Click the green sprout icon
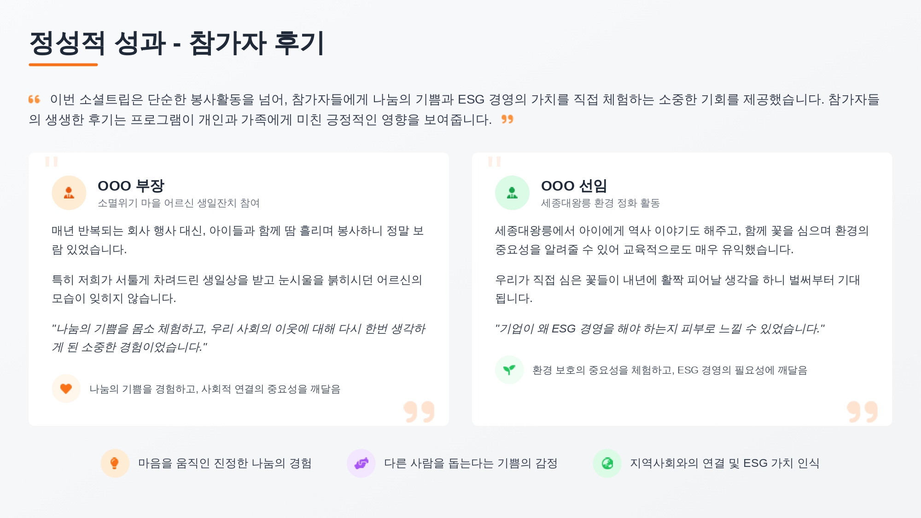This screenshot has width=921, height=518. pos(509,370)
